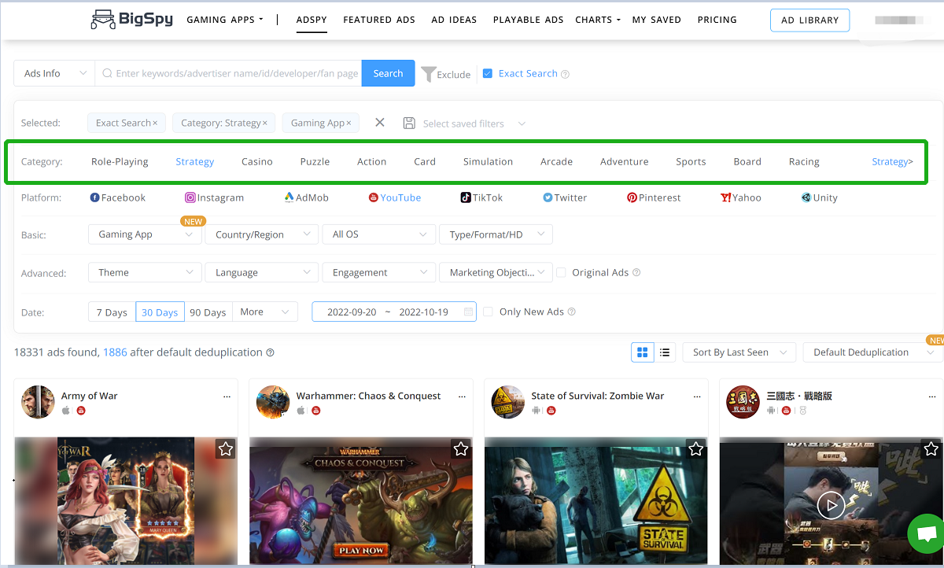Select the YouTube platform filter
Viewport: 944px width, 568px height.
395,197
